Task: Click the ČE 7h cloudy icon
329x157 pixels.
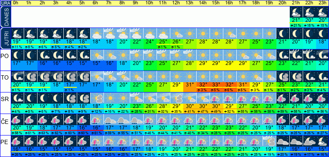Action: 110,120
